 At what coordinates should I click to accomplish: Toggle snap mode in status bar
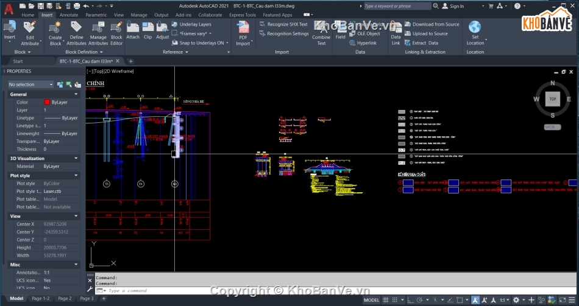pyautogui.click(x=395, y=301)
